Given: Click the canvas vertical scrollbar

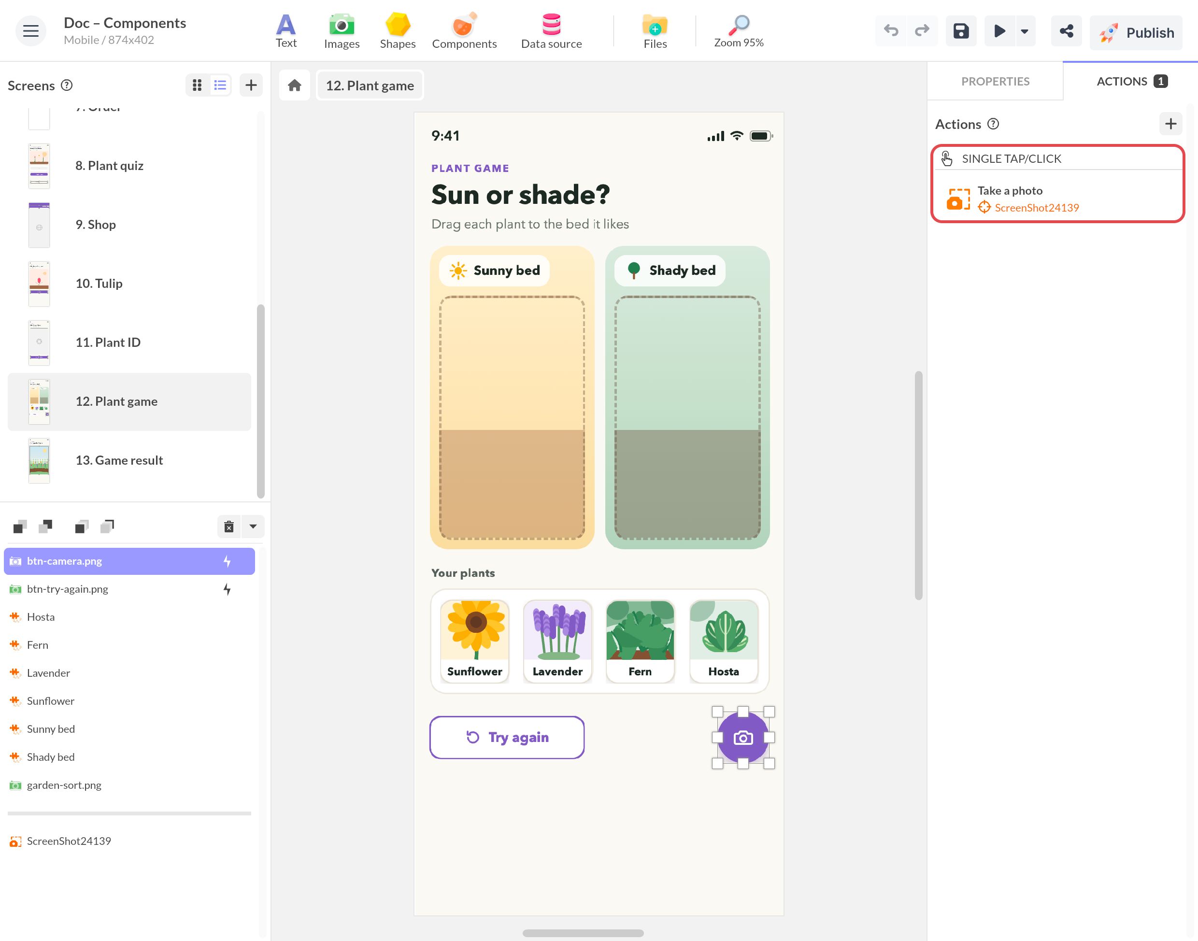Looking at the screenshot, I should point(918,485).
